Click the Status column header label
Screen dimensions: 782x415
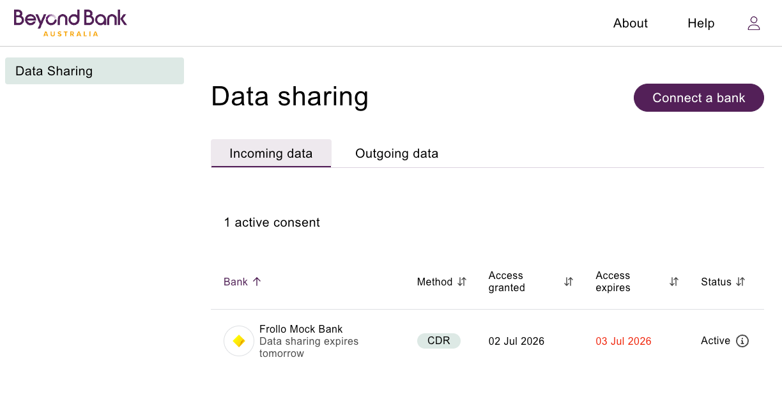click(x=716, y=282)
